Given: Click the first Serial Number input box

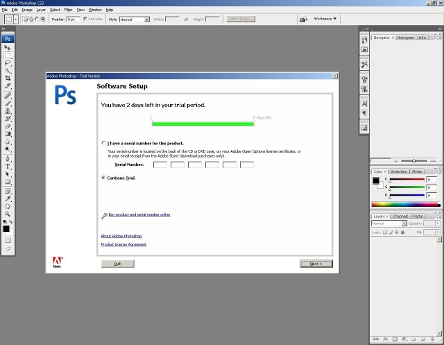Looking at the screenshot, I should coord(160,165).
